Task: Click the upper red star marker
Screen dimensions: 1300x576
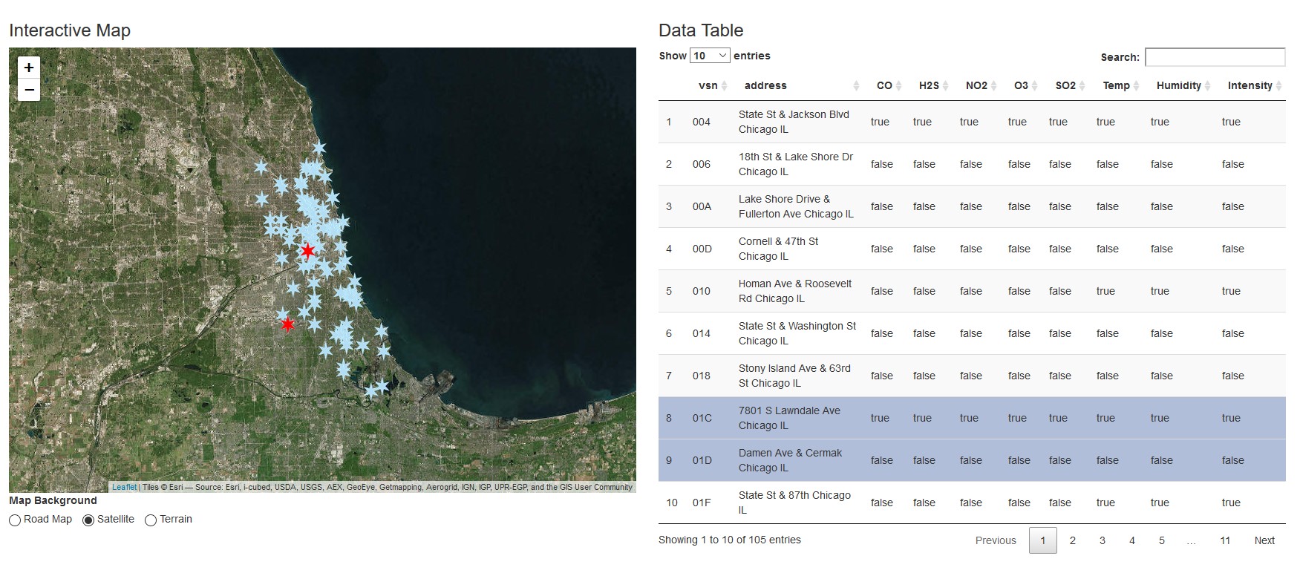Action: click(x=307, y=251)
